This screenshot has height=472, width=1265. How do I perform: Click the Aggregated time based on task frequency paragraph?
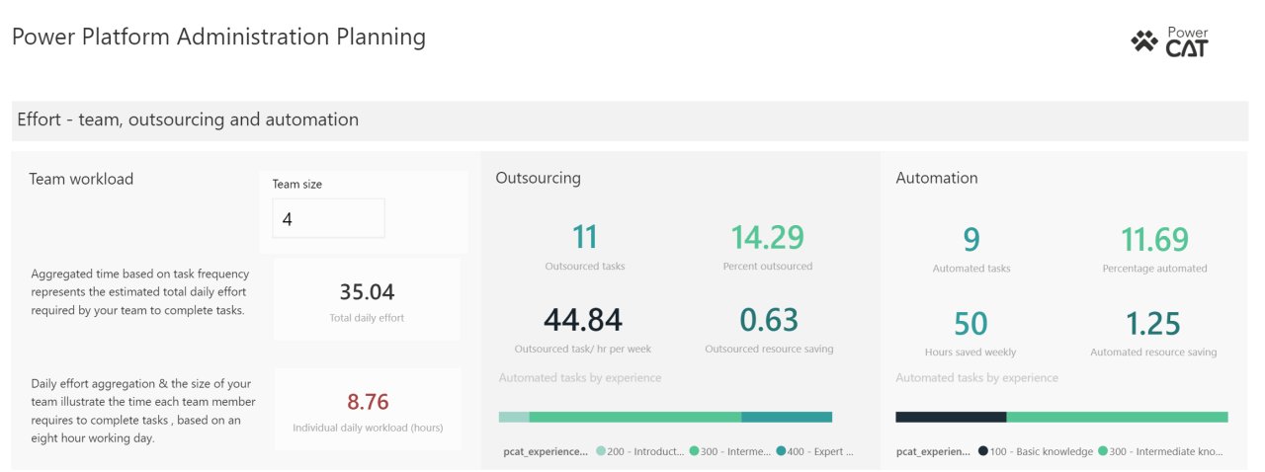point(139,292)
